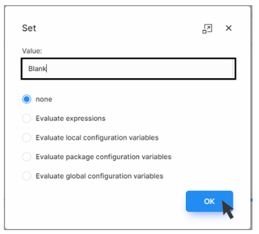The image size is (259, 234).
Task: Pick Evaluate global configuration variables radio
Action: 27,176
